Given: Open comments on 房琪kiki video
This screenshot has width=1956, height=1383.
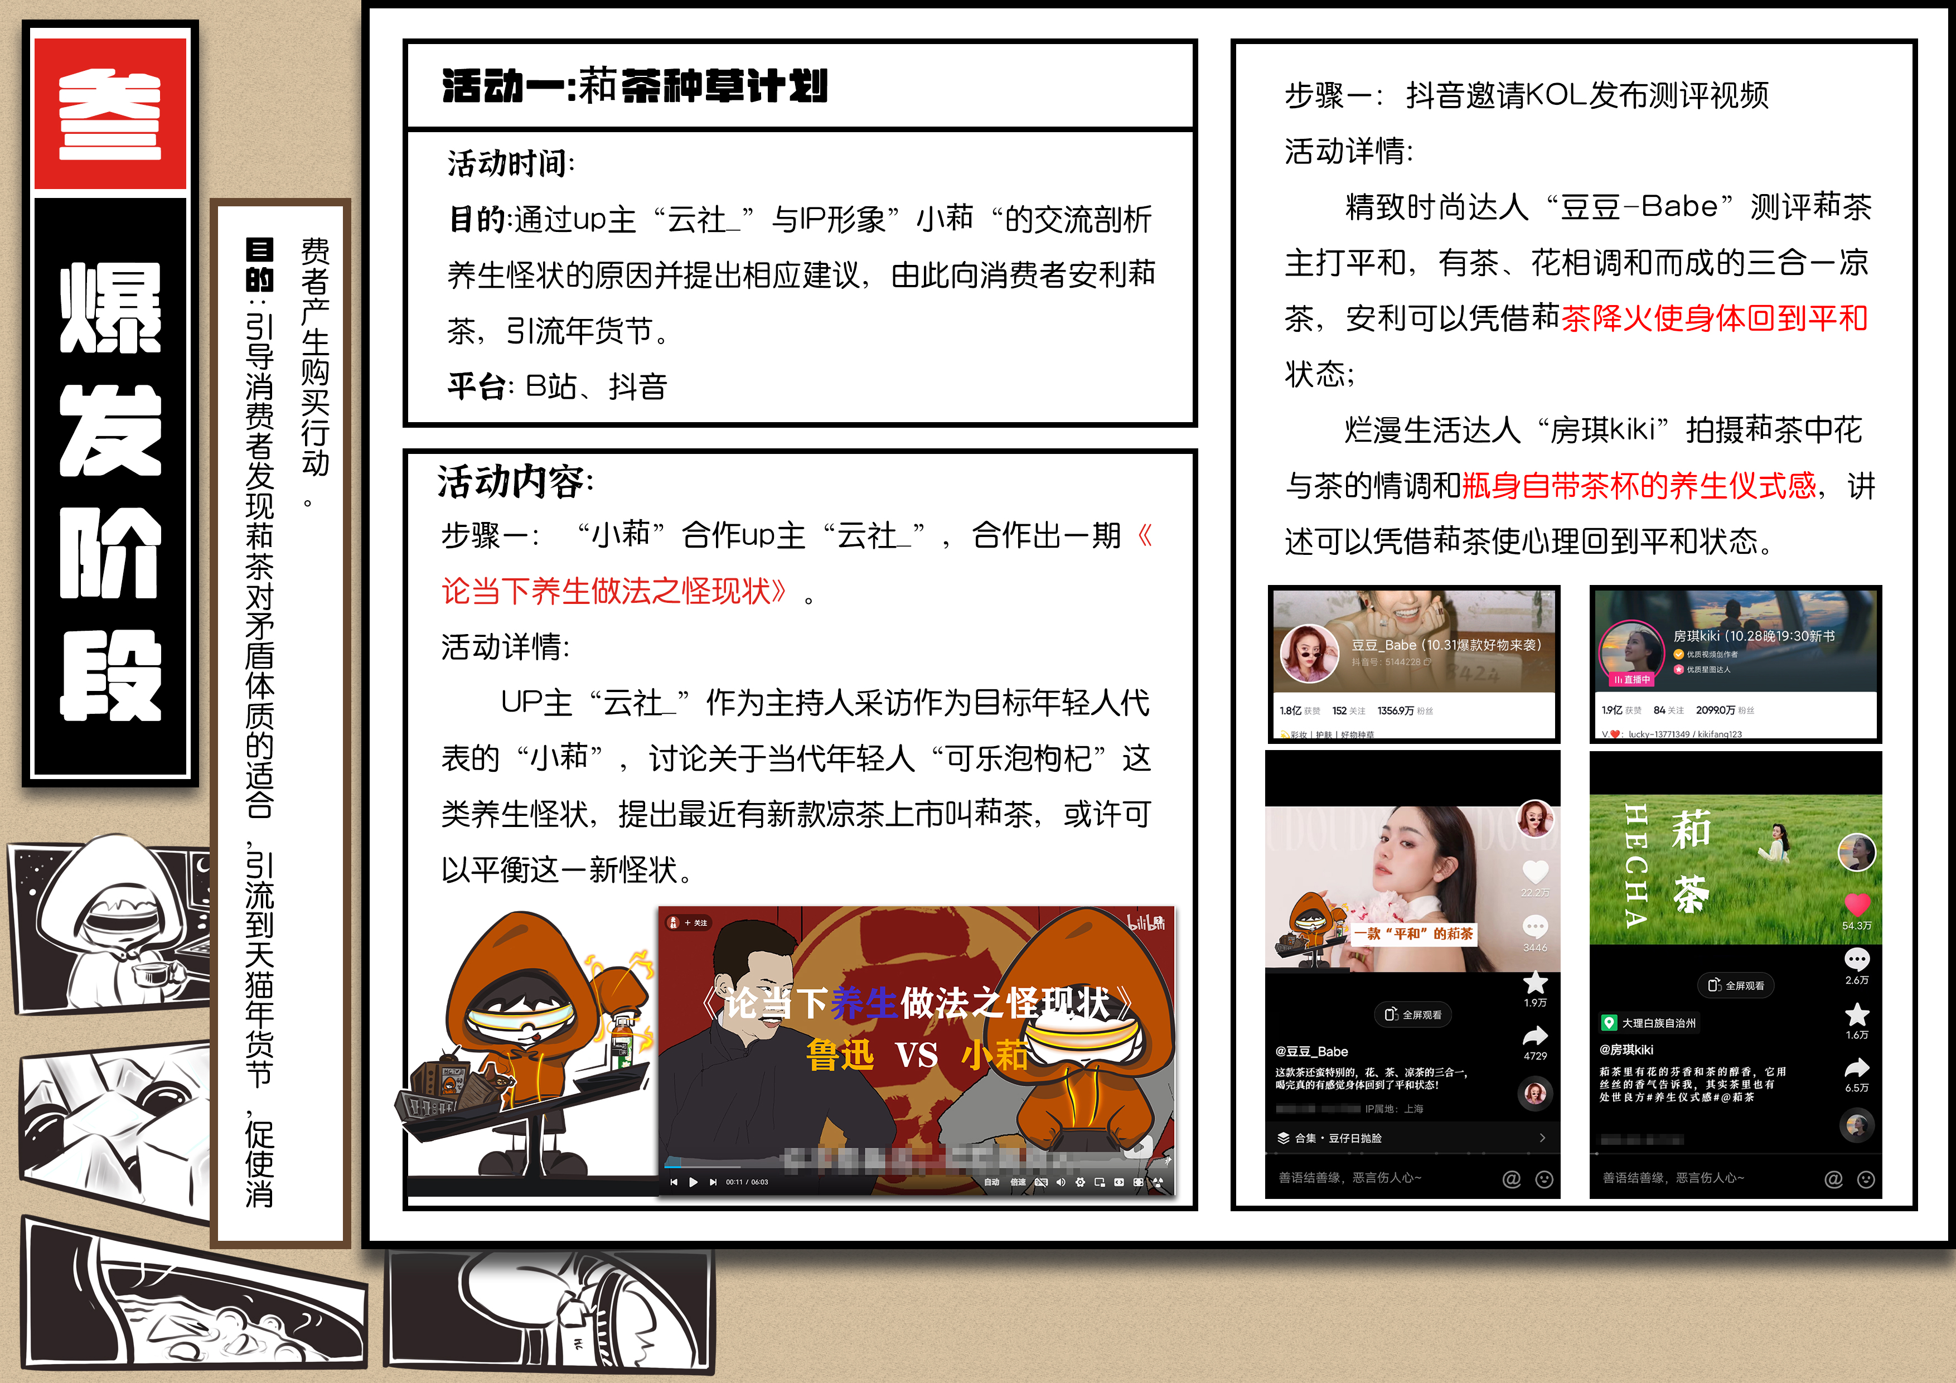Looking at the screenshot, I should tap(1857, 960).
